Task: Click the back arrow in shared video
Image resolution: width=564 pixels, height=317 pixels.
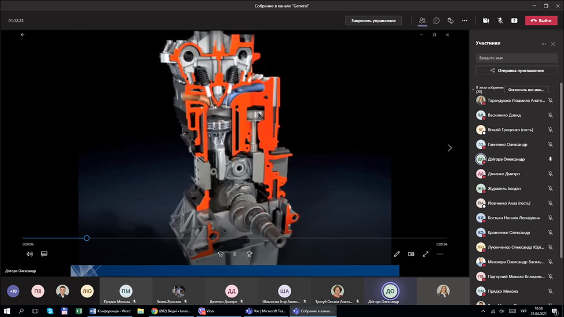Action: coord(23,35)
